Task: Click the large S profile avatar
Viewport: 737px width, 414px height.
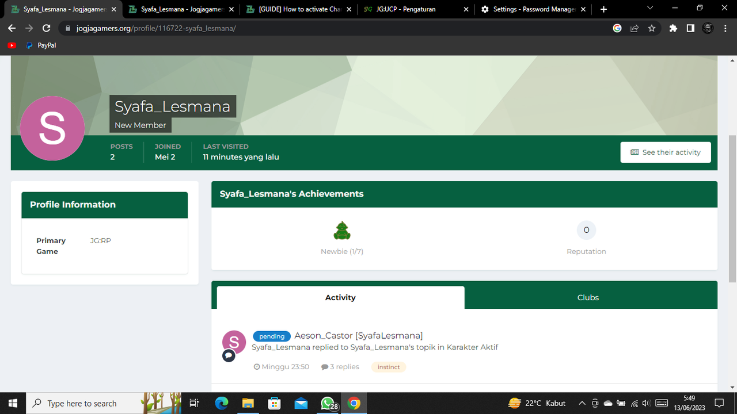Action: pyautogui.click(x=52, y=128)
